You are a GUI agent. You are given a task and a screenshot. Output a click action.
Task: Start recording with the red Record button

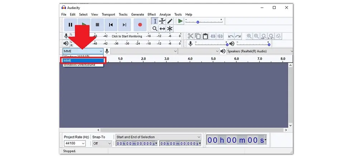pos(140,25)
